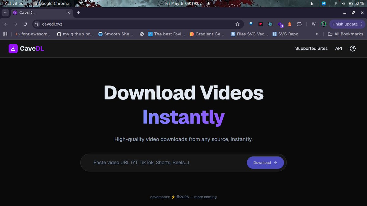This screenshot has height=206, width=367.
Task: Click the CaveDL download logo icon
Action: [13, 49]
